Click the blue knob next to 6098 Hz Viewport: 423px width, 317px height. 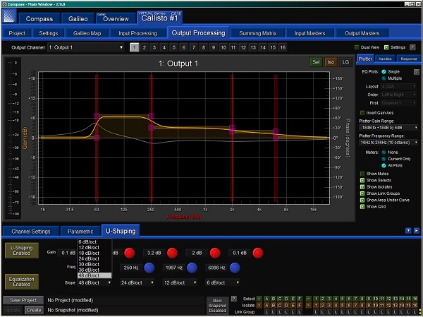[235, 268]
